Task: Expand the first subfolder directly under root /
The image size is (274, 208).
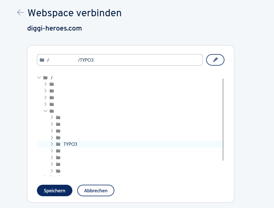Action: pyautogui.click(x=45, y=84)
